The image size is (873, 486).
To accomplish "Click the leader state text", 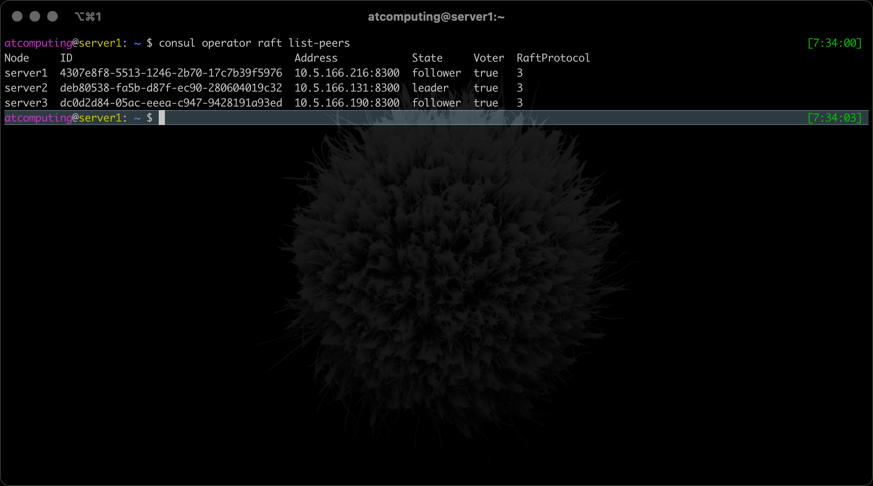I will [x=430, y=88].
